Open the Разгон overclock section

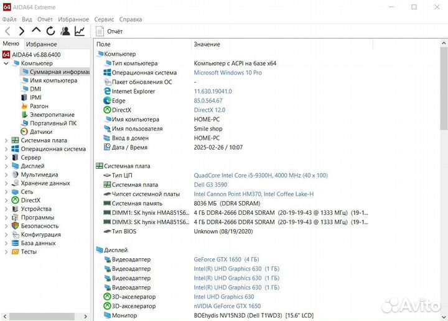pos(39,106)
